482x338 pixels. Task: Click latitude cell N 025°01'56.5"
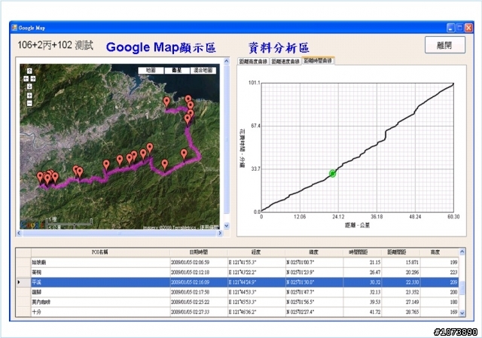[314, 302]
